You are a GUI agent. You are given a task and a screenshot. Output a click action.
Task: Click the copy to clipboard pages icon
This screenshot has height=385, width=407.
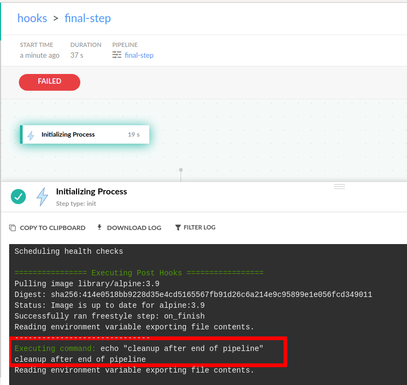(12, 228)
